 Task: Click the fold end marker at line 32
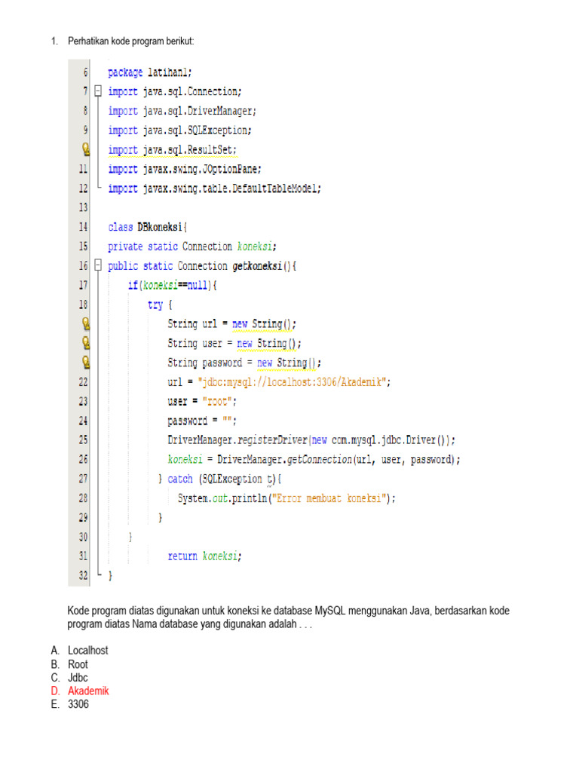[98, 576]
